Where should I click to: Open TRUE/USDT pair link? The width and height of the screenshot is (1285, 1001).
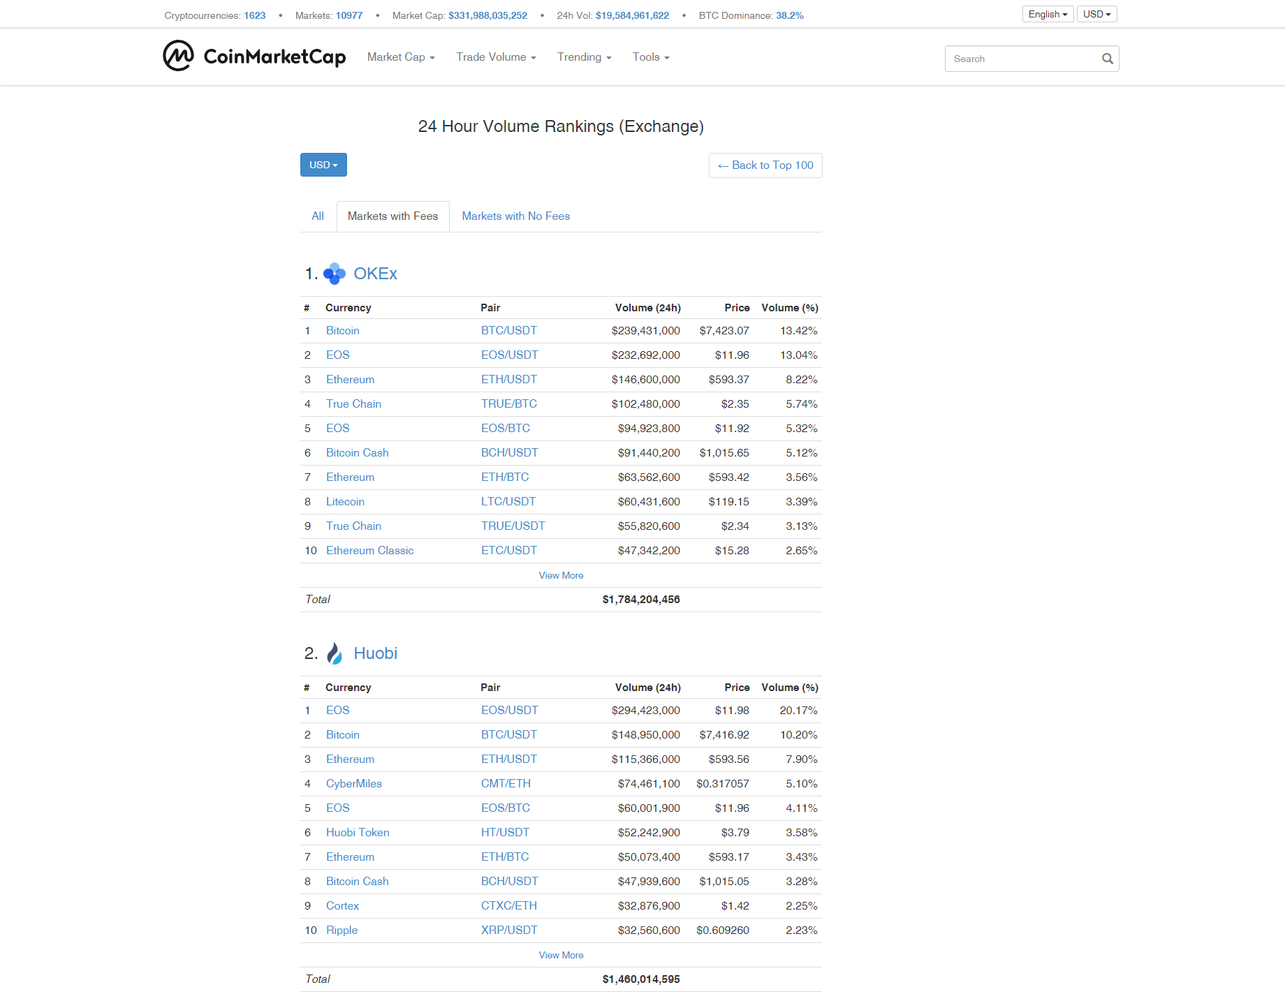(513, 526)
